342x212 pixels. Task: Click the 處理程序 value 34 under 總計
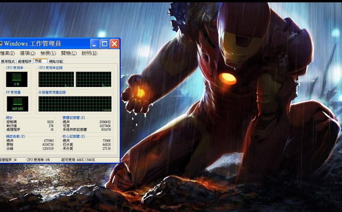tap(52, 130)
